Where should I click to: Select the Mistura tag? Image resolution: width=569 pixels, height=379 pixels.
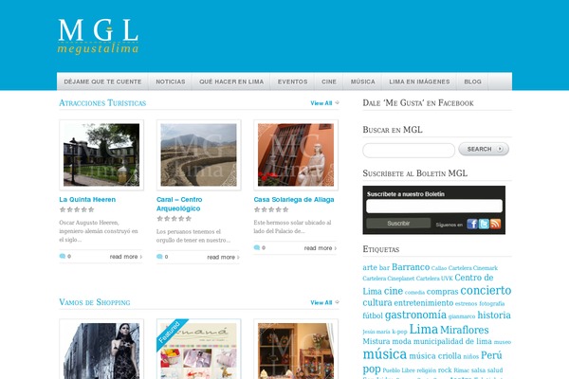coord(376,342)
